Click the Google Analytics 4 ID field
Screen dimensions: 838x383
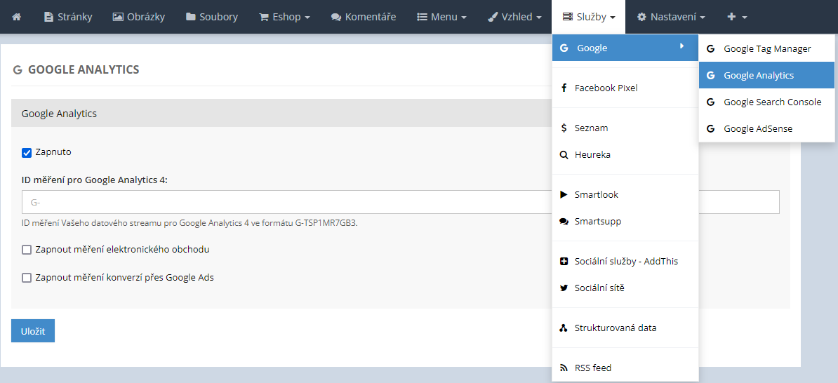click(400, 202)
